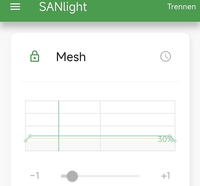
Task: Click the slider track right side
Action: click(x=108, y=176)
